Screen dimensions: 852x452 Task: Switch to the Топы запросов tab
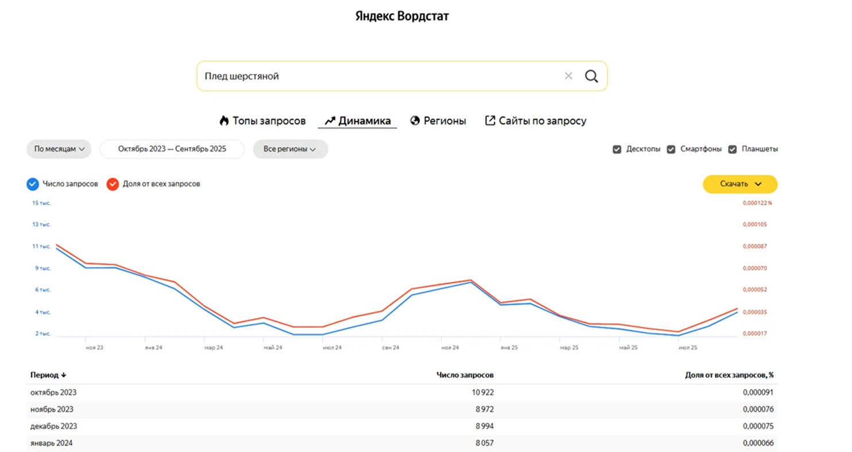[262, 121]
